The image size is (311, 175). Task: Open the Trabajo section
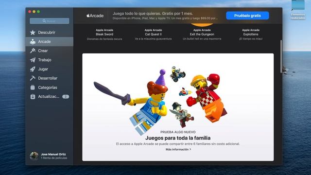point(50,60)
